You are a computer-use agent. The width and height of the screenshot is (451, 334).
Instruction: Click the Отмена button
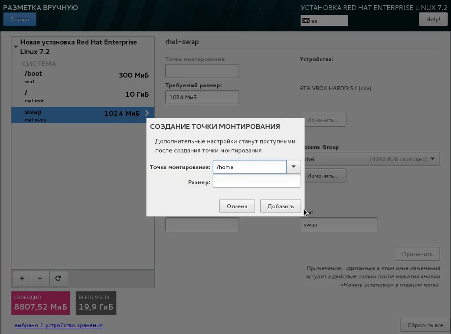(x=237, y=206)
